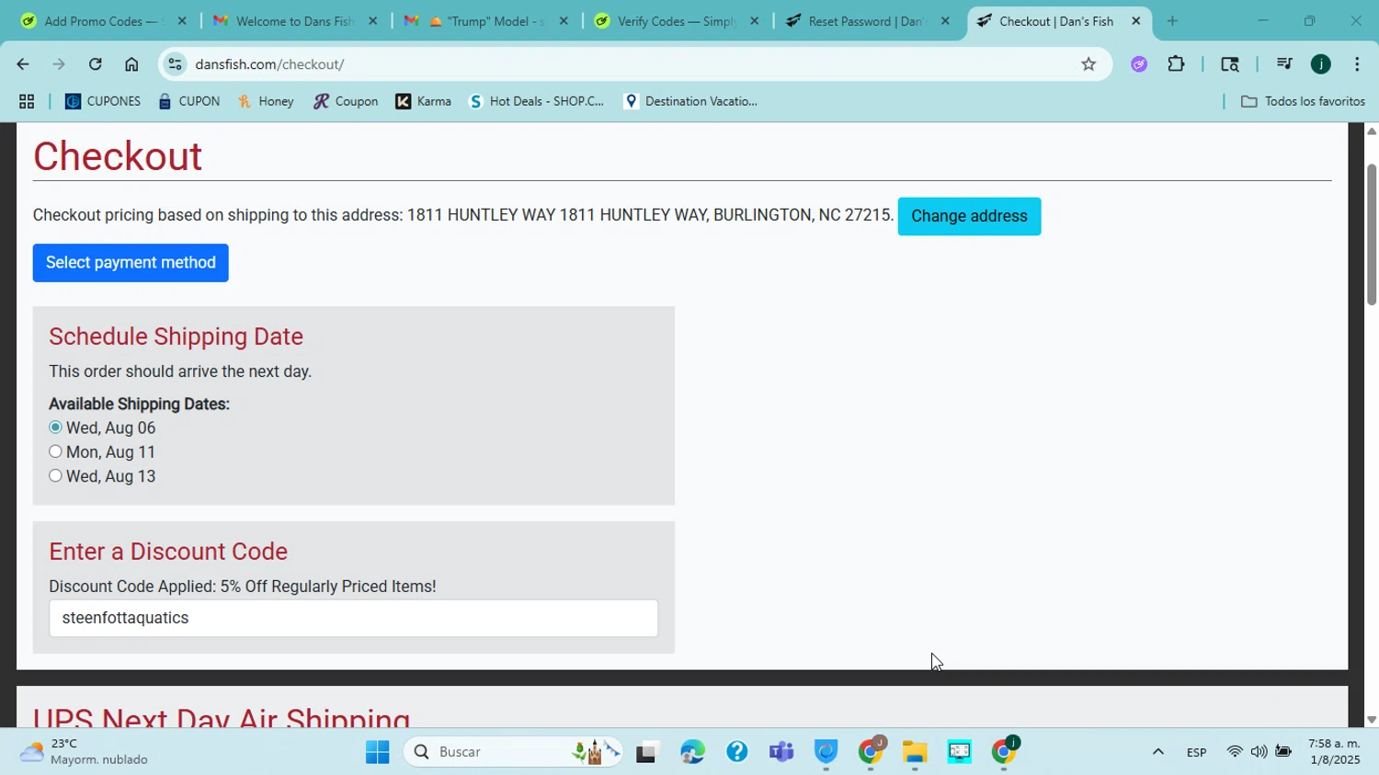Viewport: 1379px width, 775px height.
Task: Open the Extensions puzzle icon
Action: [x=1176, y=64]
